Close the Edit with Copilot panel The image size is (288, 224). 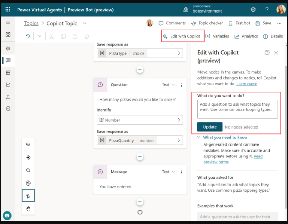(276, 53)
